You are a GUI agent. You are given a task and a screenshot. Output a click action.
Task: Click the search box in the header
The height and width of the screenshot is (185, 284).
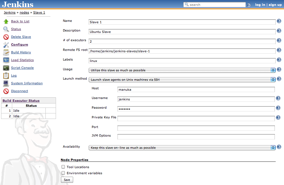(x=214, y=5)
